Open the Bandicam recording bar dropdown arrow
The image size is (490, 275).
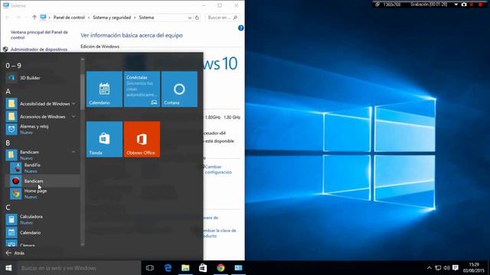pos(456,5)
